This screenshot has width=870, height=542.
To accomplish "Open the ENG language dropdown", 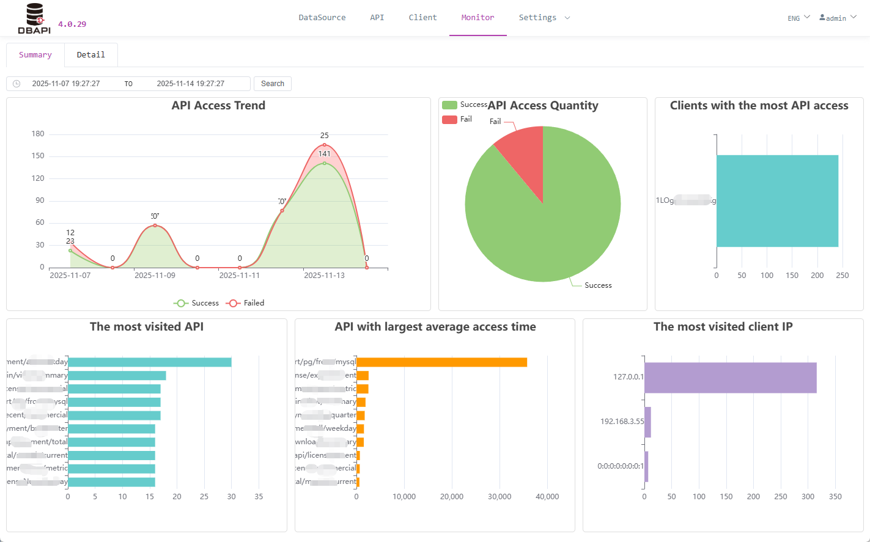I will click(797, 18).
